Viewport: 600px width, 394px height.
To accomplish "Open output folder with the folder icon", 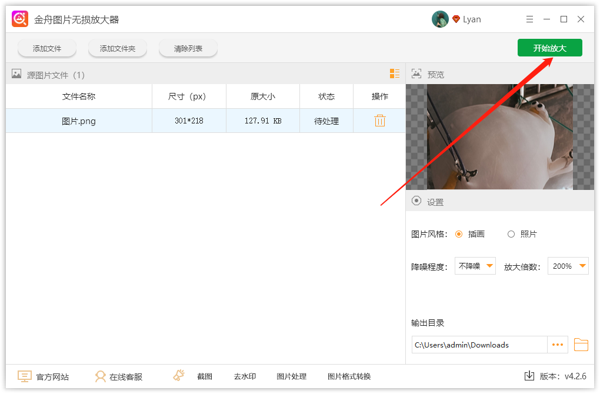I will [581, 345].
